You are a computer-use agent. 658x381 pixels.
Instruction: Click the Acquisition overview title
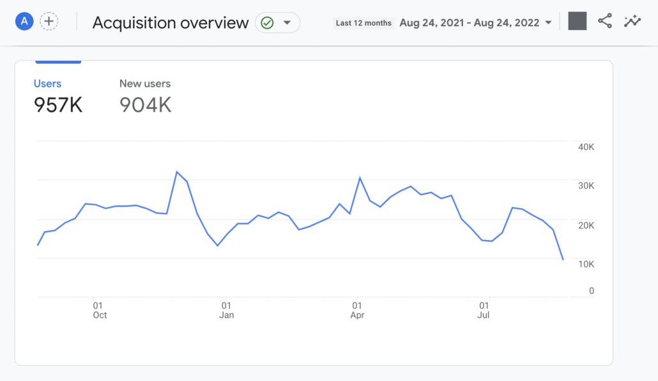pyautogui.click(x=171, y=22)
